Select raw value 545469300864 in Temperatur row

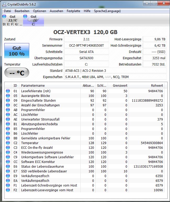click(x=152, y=143)
